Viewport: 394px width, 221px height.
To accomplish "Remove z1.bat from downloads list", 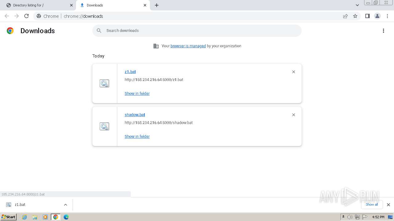I will [x=294, y=72].
